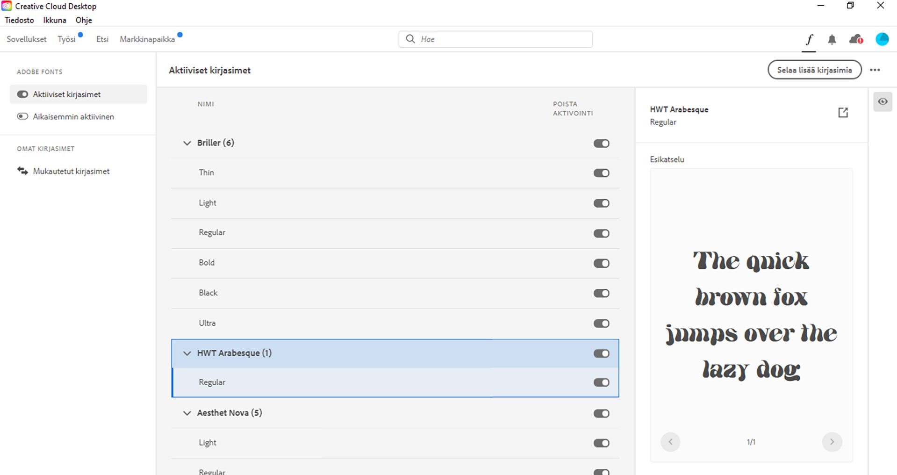
Task: Click the HWT Arabesque (1) family name
Action: [x=234, y=353]
